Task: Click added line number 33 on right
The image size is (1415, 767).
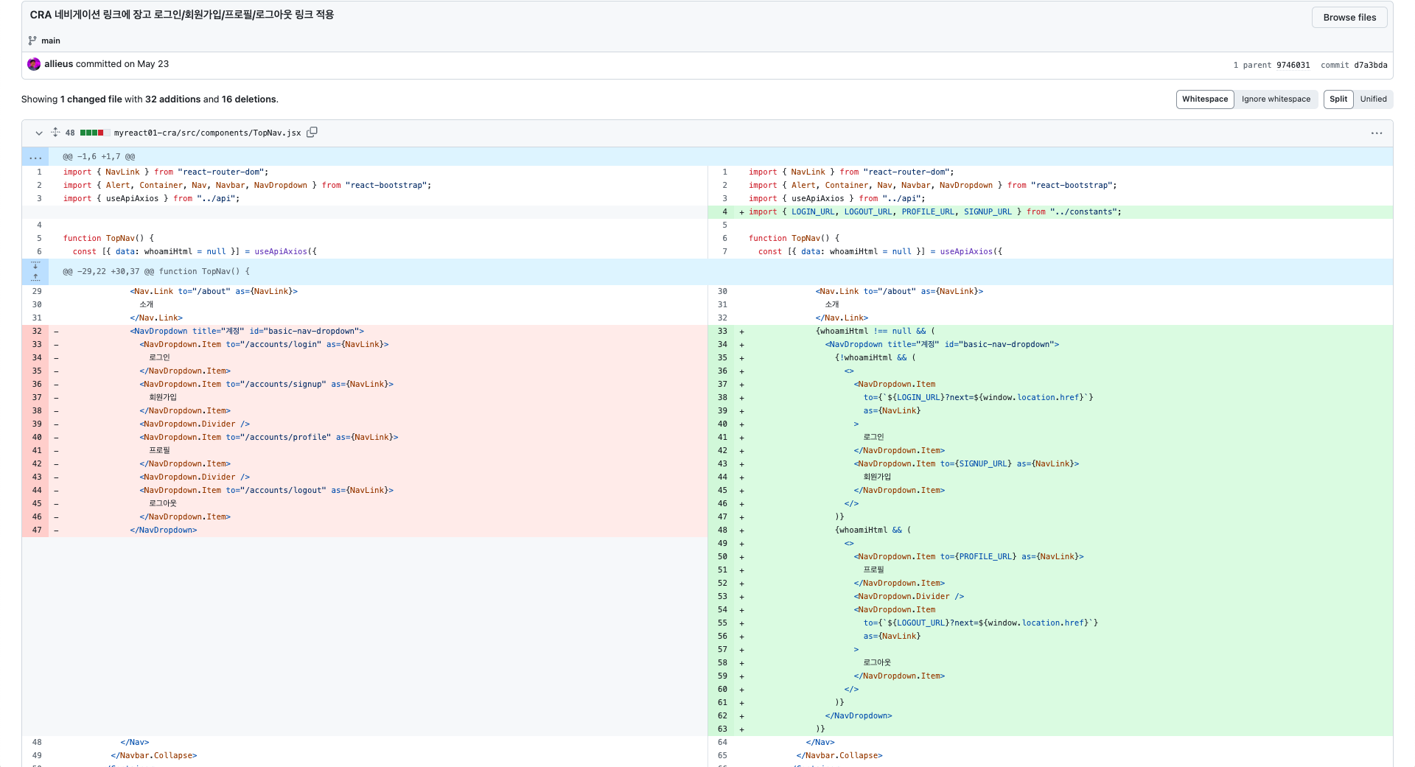Action: (x=722, y=332)
